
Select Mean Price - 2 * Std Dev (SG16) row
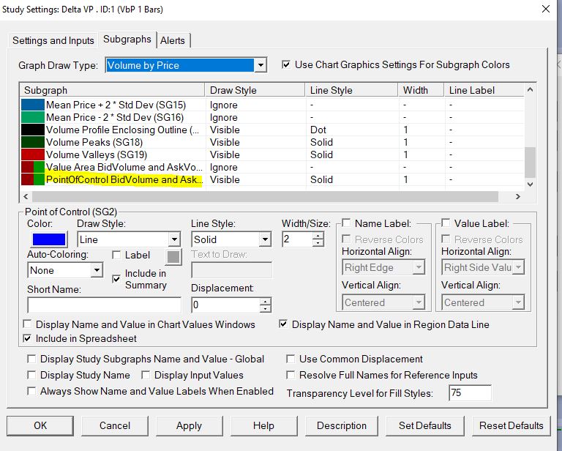(272, 117)
